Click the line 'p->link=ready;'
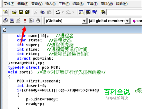Image resolution: width=142 pixels, height=109 pixels. [42, 99]
